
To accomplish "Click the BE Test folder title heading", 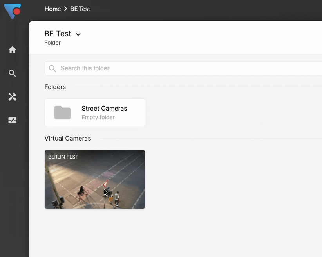I will [x=58, y=34].
